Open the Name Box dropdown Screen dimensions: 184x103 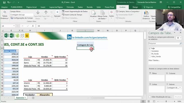(14, 26)
